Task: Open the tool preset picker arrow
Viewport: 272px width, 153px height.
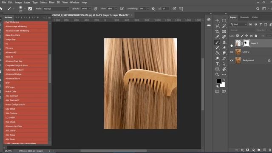Action: (14, 8)
